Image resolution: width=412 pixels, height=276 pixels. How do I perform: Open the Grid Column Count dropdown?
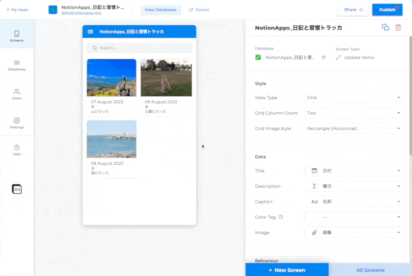coord(353,113)
